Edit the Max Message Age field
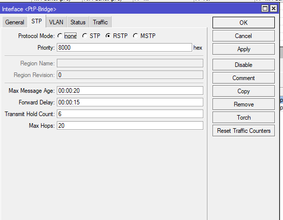This screenshot has height=220, width=283. [130, 91]
